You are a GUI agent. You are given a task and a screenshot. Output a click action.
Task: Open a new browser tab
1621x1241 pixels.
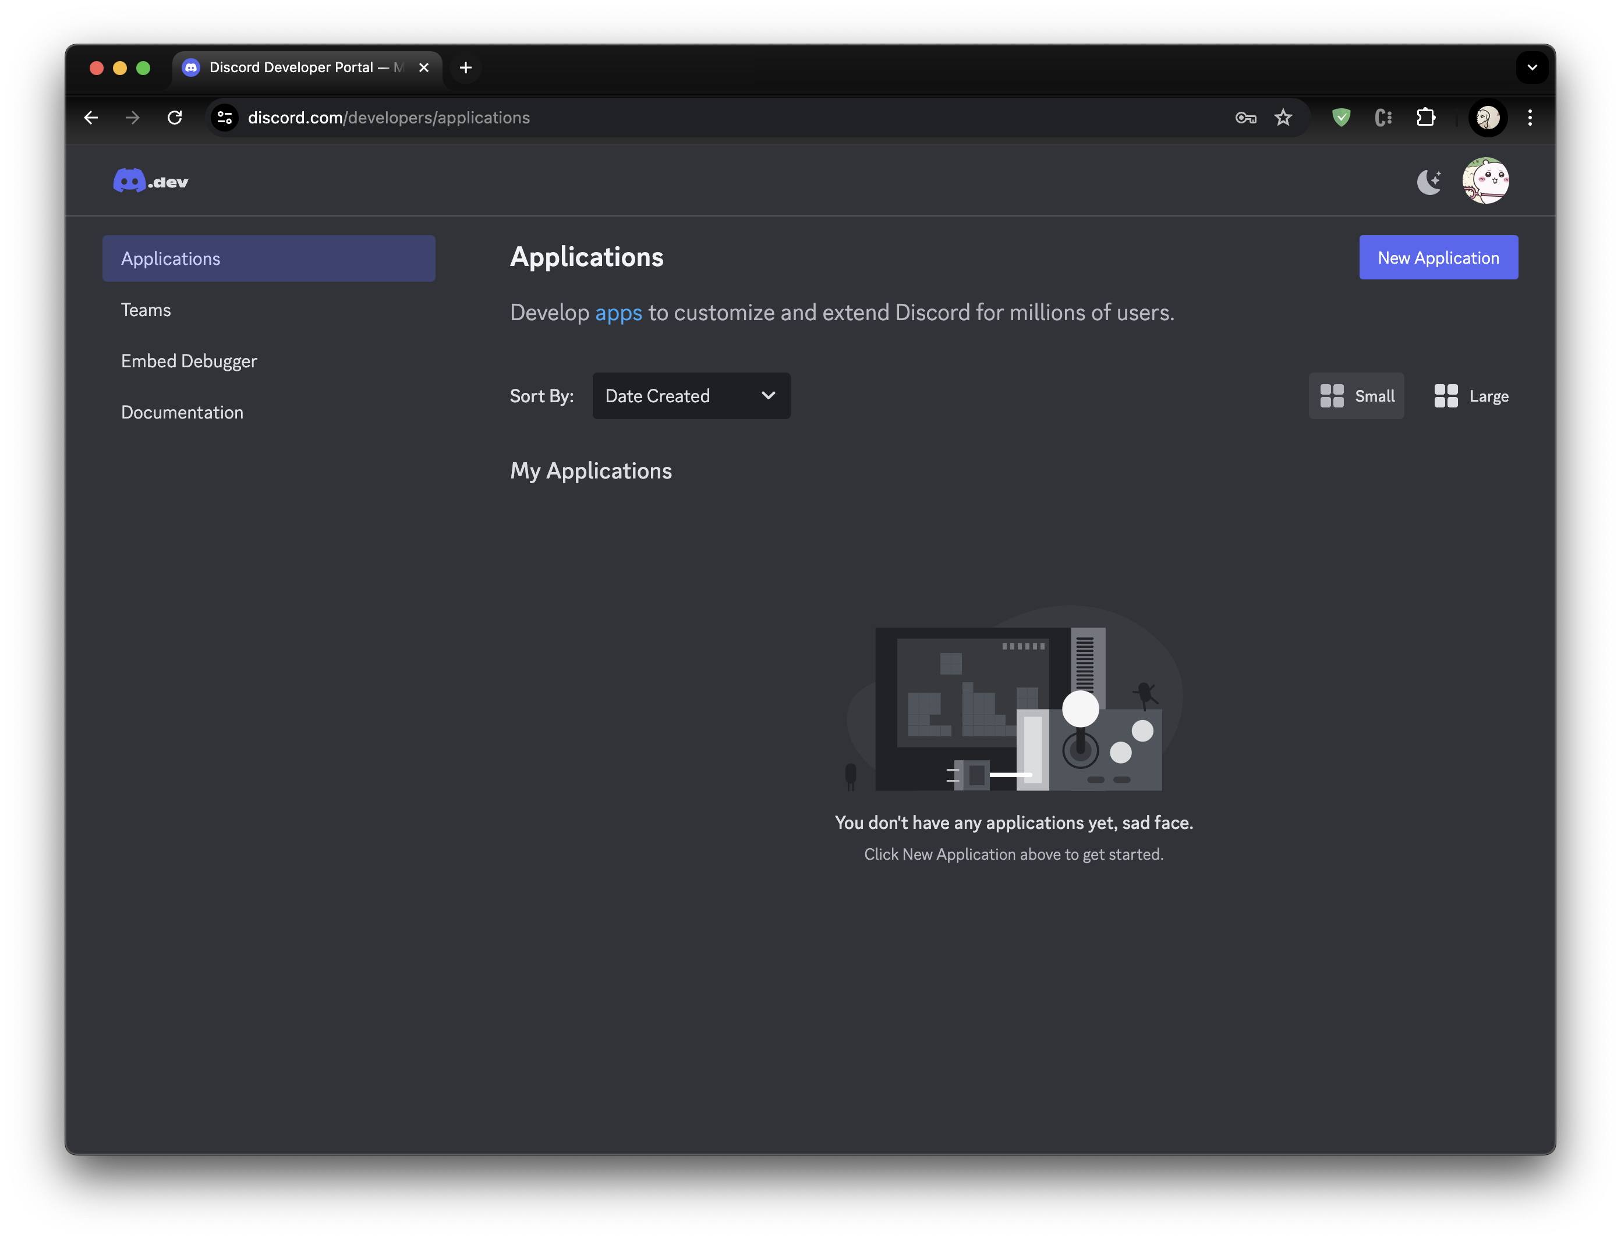pos(465,68)
